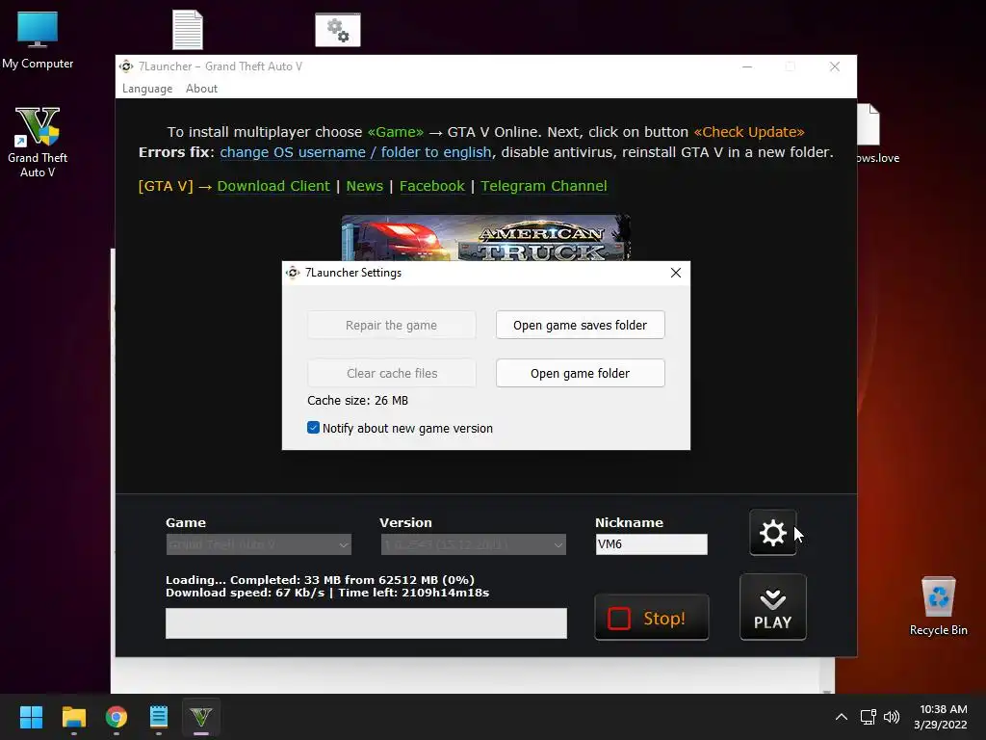Click inside the Nickname field VM6
986x740 pixels.
click(652, 544)
